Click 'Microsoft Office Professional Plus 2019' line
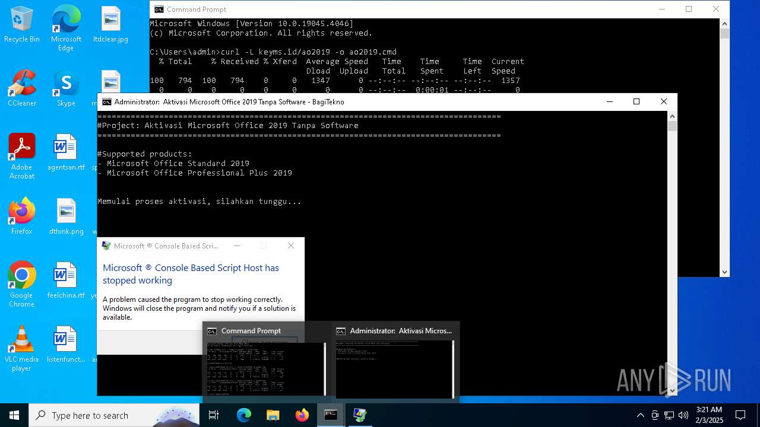Image resolution: width=760 pixels, height=427 pixels. (195, 173)
